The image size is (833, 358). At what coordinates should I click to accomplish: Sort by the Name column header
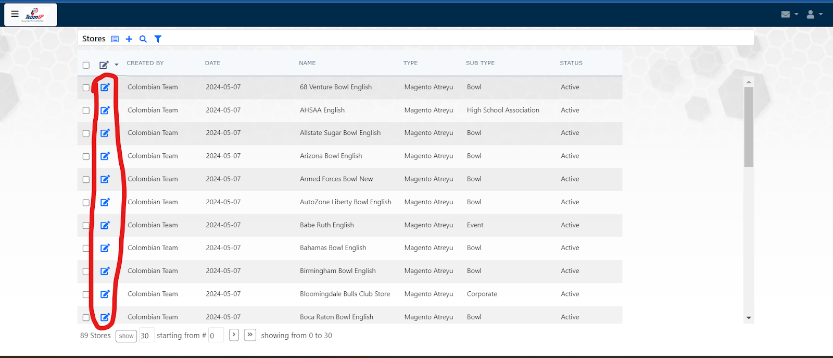[x=307, y=63]
